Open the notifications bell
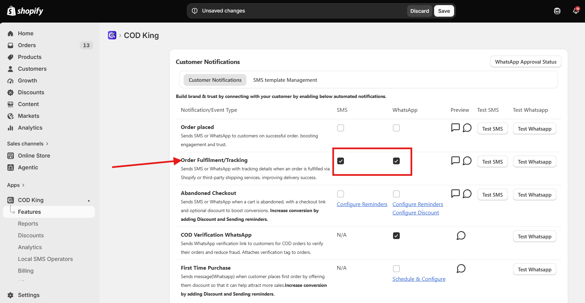 point(576,11)
